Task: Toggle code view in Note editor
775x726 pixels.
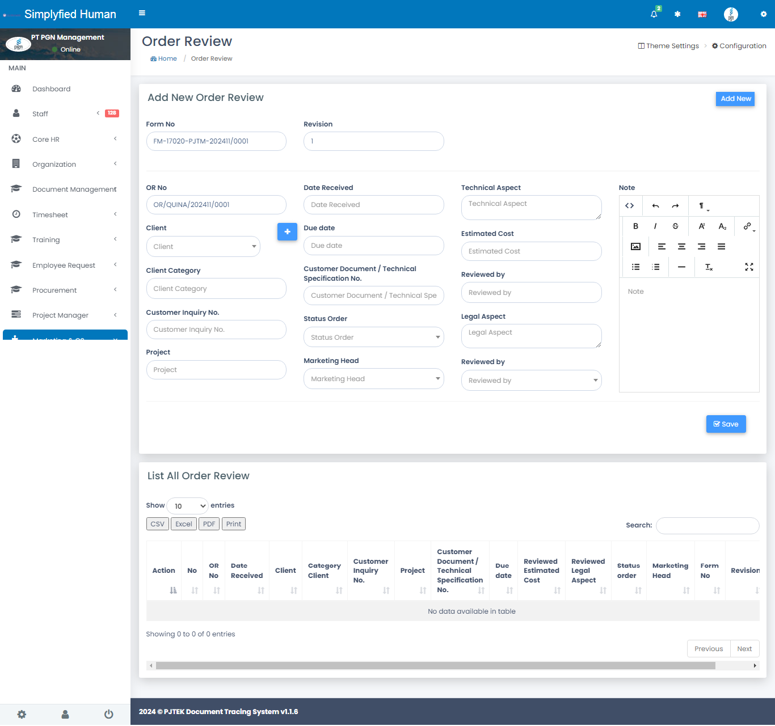Action: [629, 206]
